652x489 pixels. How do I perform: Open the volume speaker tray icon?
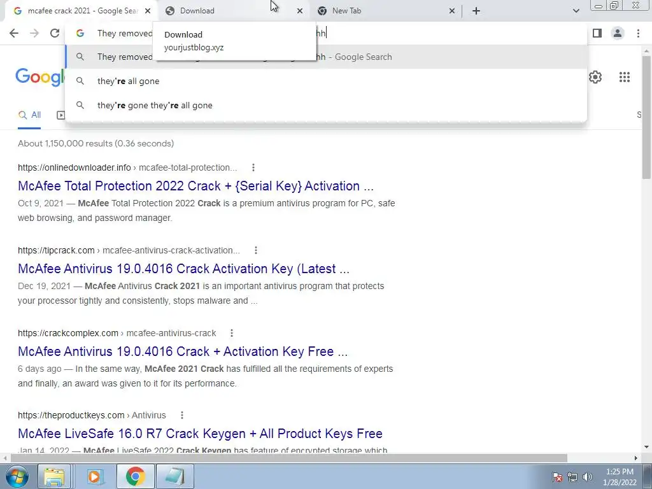click(x=588, y=477)
